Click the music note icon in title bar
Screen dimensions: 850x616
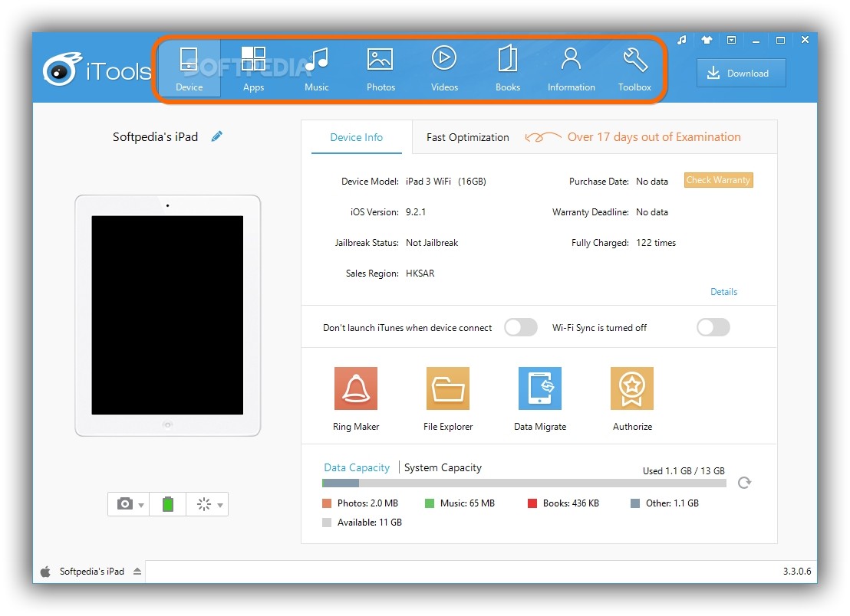coord(682,40)
